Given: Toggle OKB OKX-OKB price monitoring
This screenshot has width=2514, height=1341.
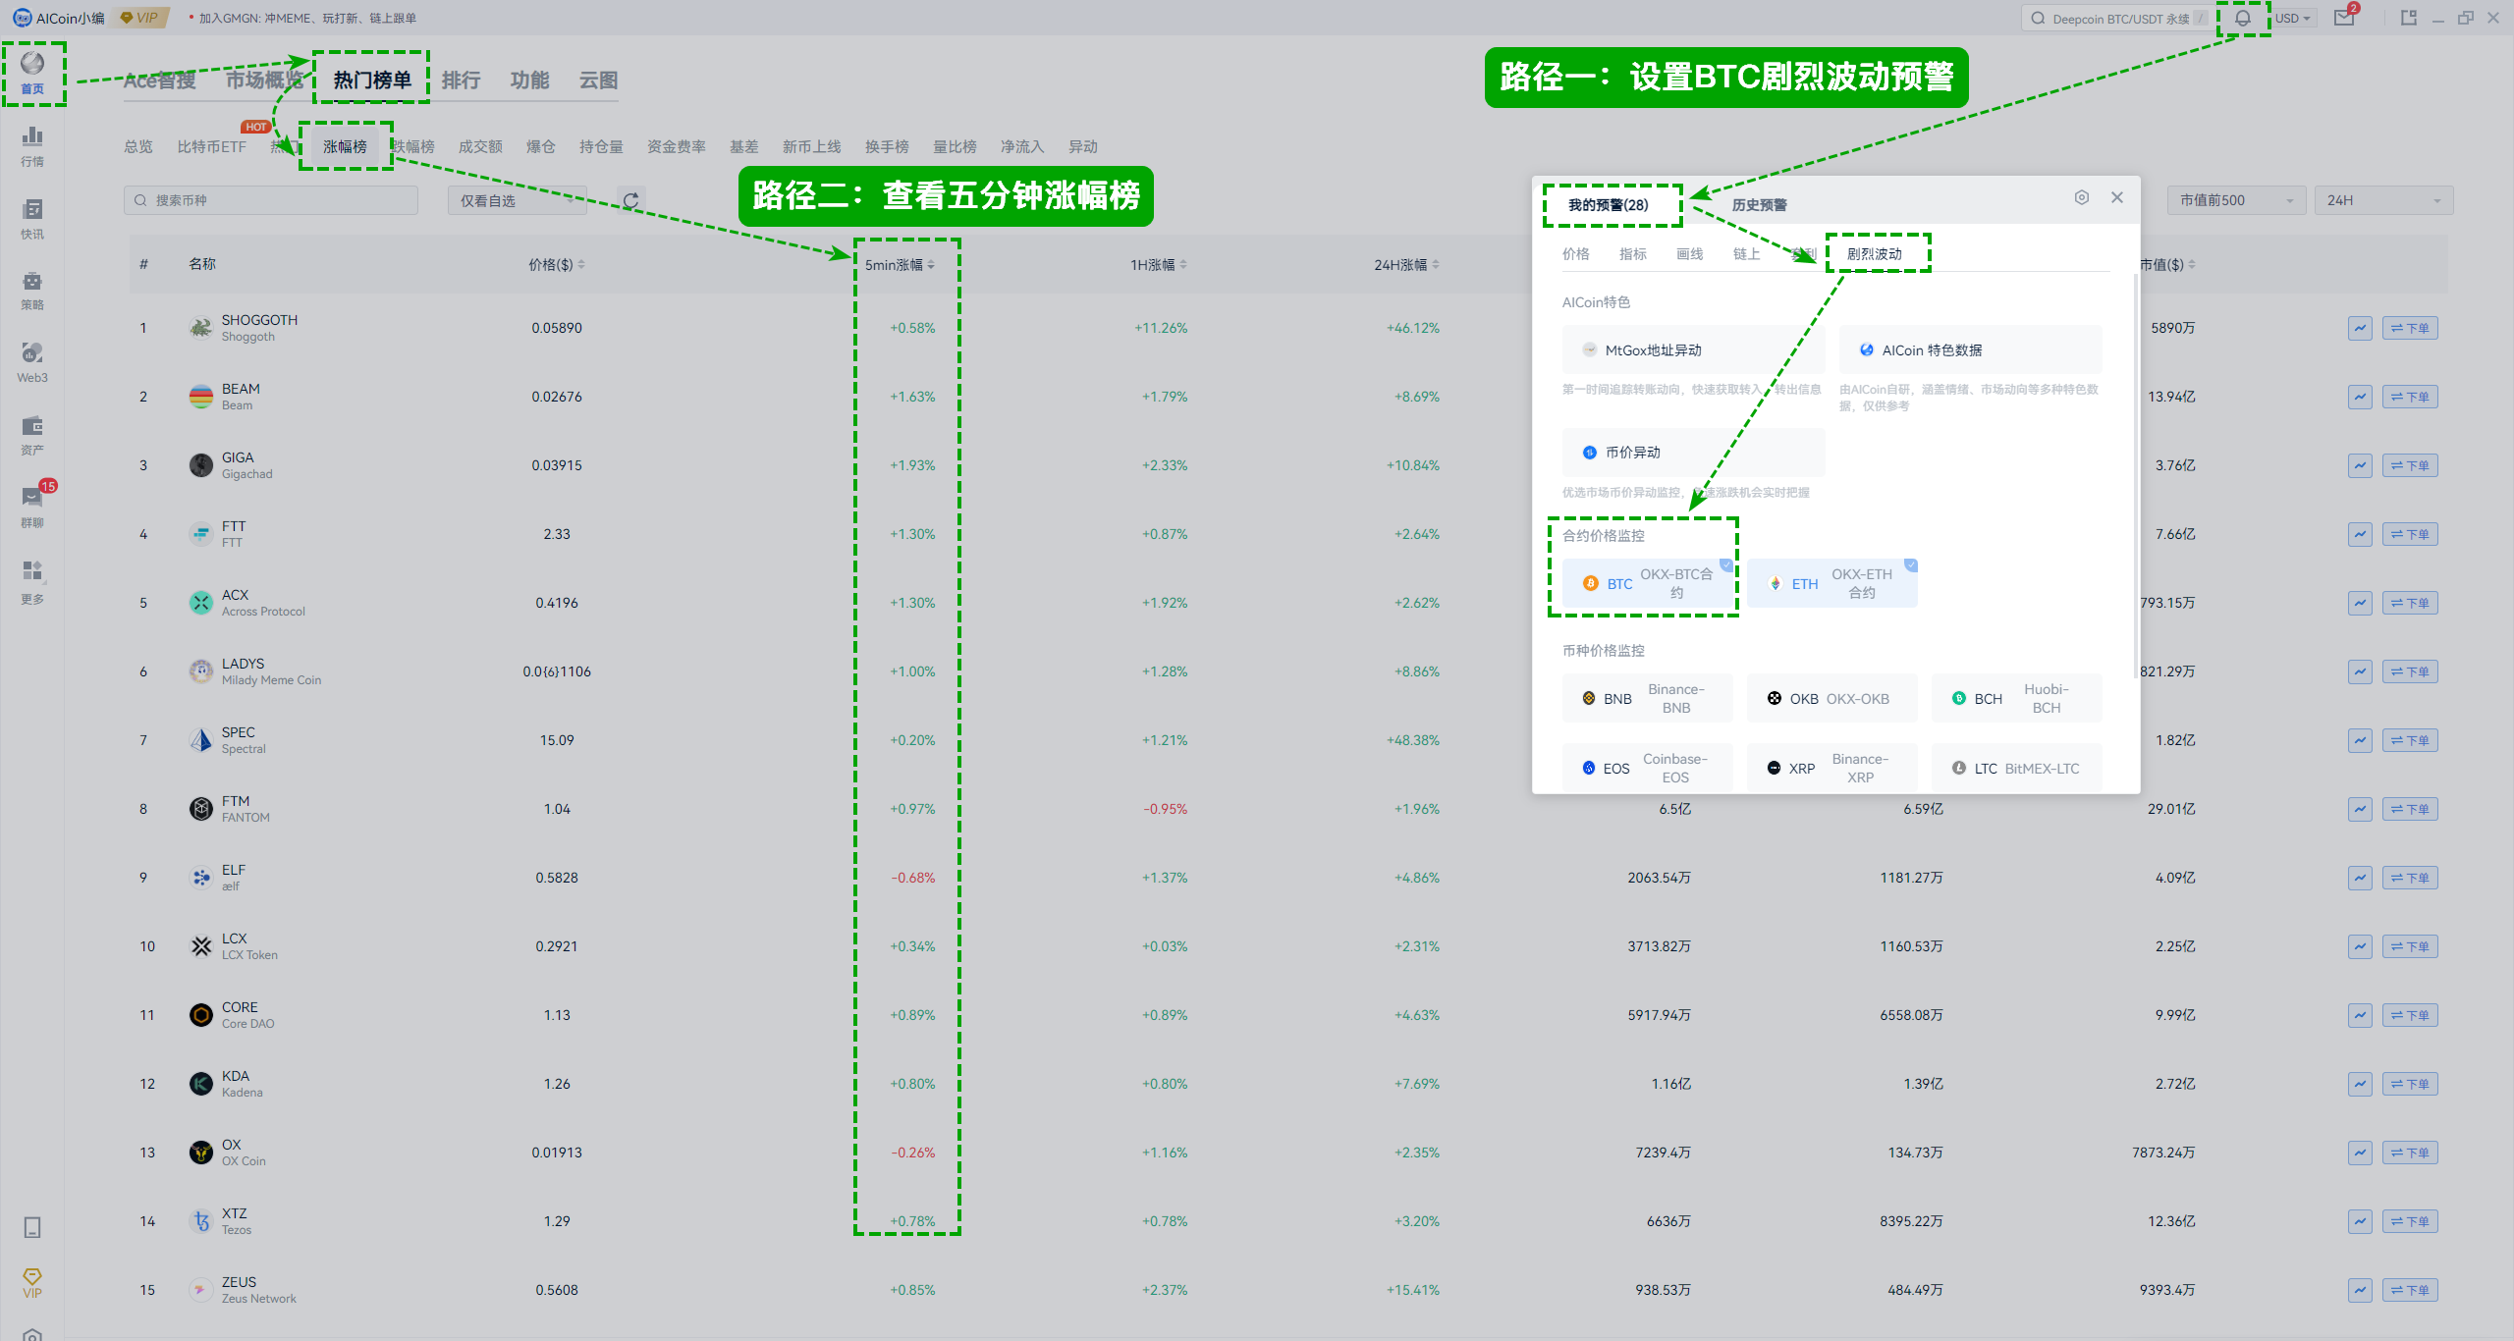Looking at the screenshot, I should click(x=1832, y=698).
